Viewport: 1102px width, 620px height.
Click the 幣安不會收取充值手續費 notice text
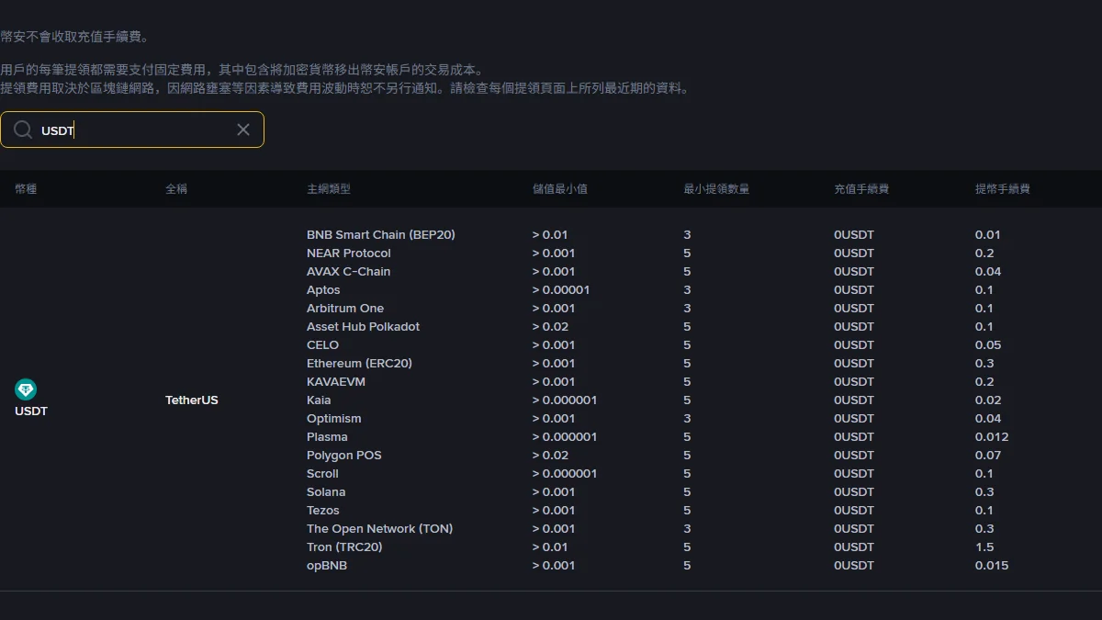74,38
